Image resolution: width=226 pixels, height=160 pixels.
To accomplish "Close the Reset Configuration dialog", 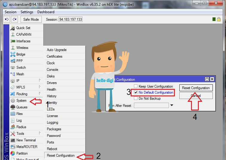I will click(212, 79).
